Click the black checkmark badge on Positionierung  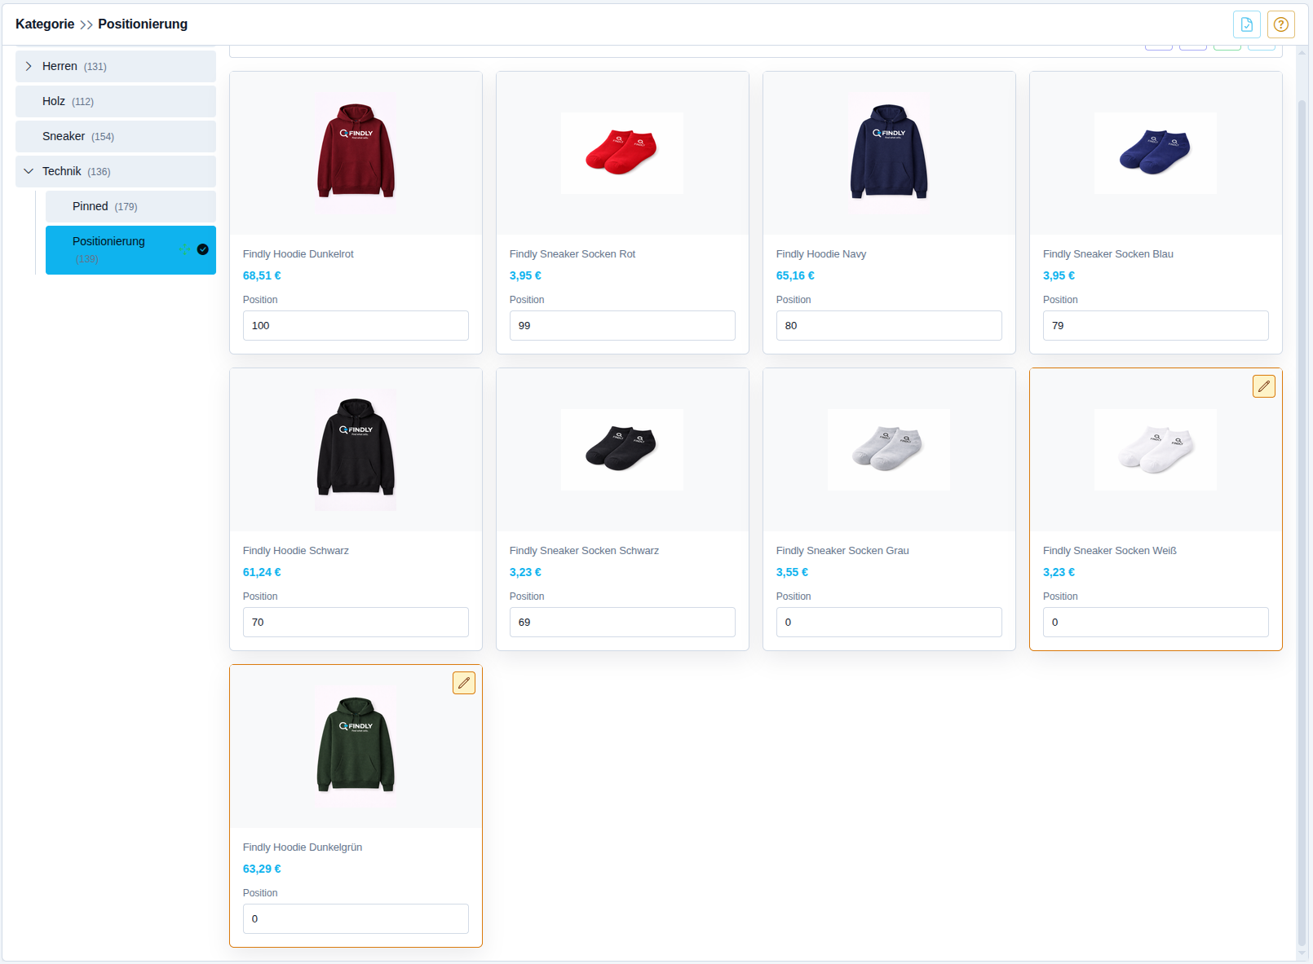tap(203, 249)
